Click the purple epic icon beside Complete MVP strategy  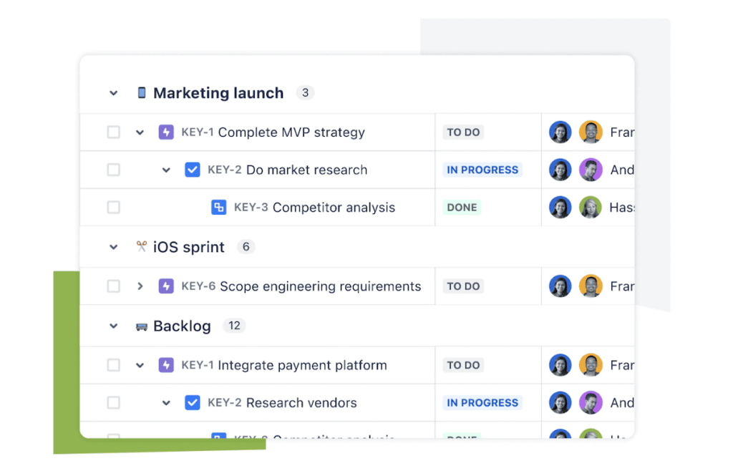tap(166, 132)
